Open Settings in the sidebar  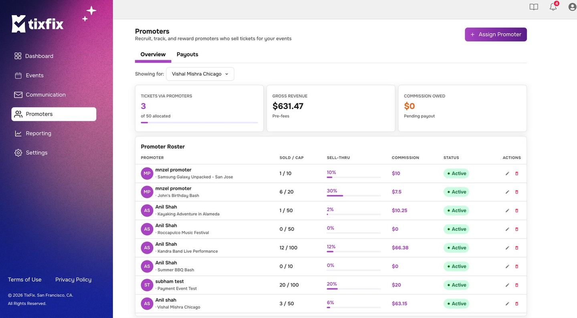point(54,153)
